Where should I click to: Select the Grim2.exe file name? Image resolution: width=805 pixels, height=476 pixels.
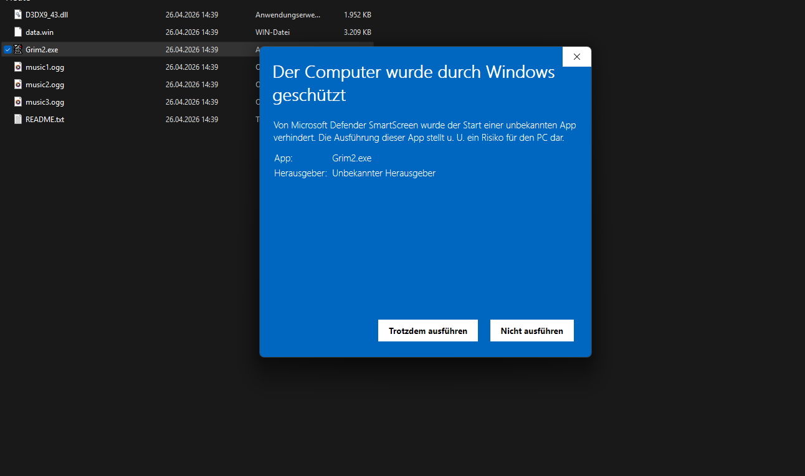pos(42,49)
